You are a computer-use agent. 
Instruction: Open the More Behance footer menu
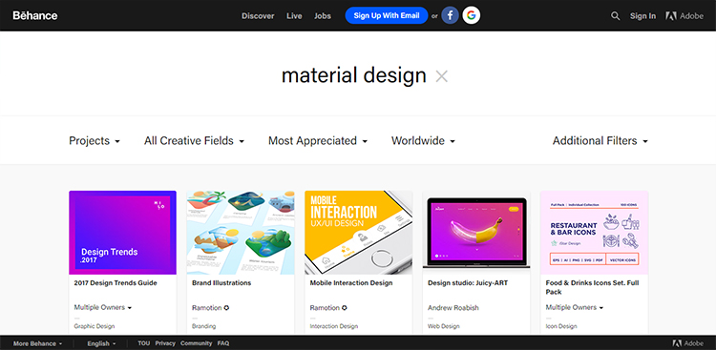pyautogui.click(x=37, y=343)
